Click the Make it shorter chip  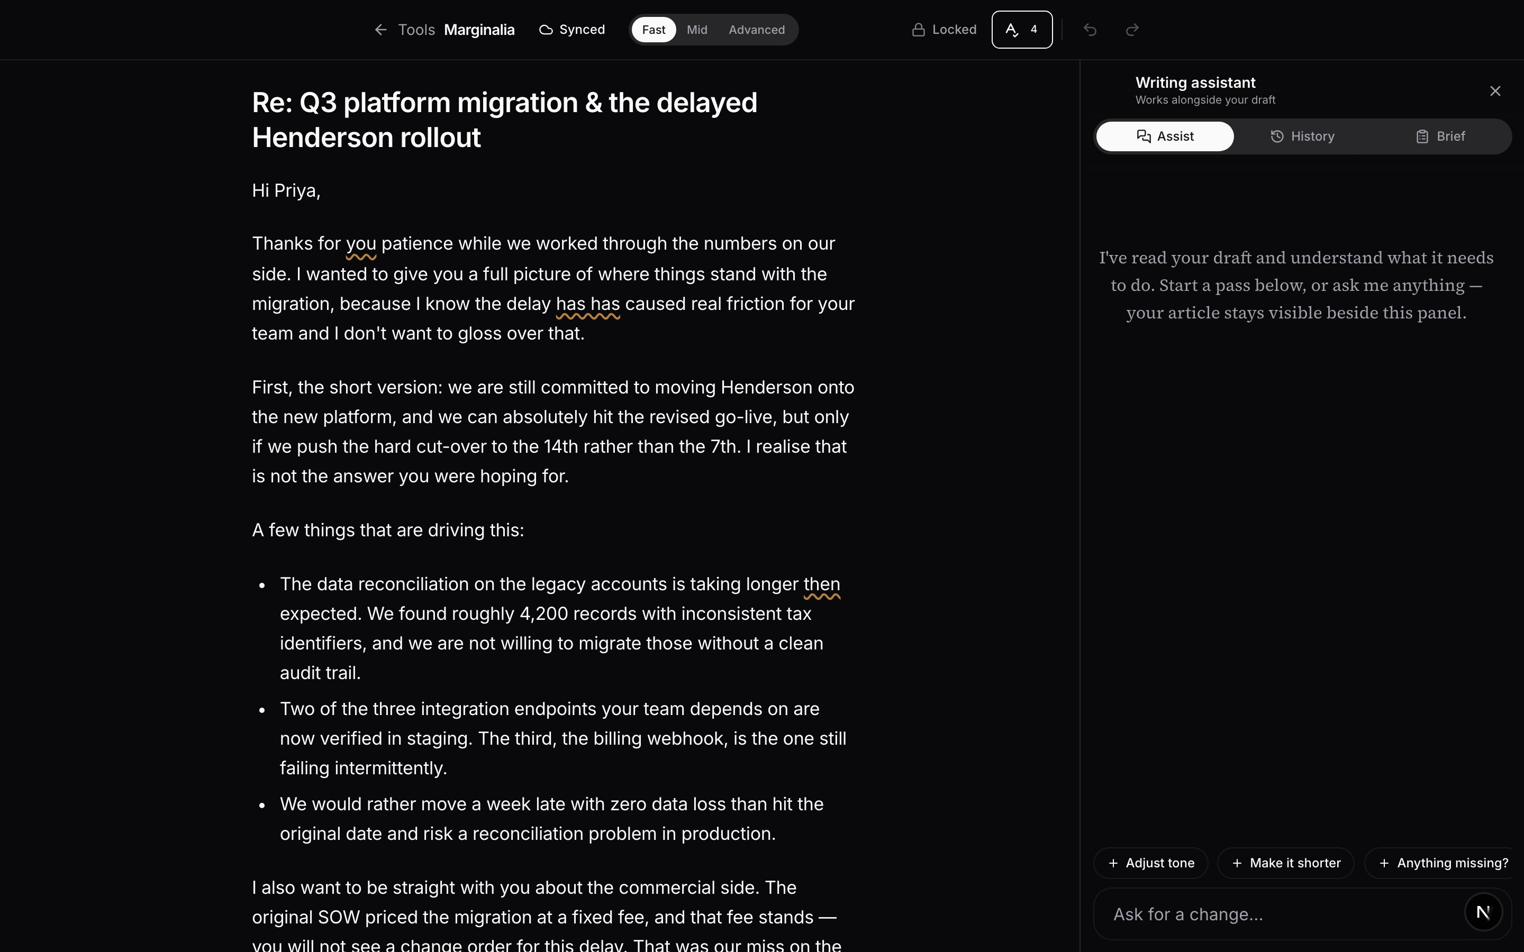tap(1285, 863)
